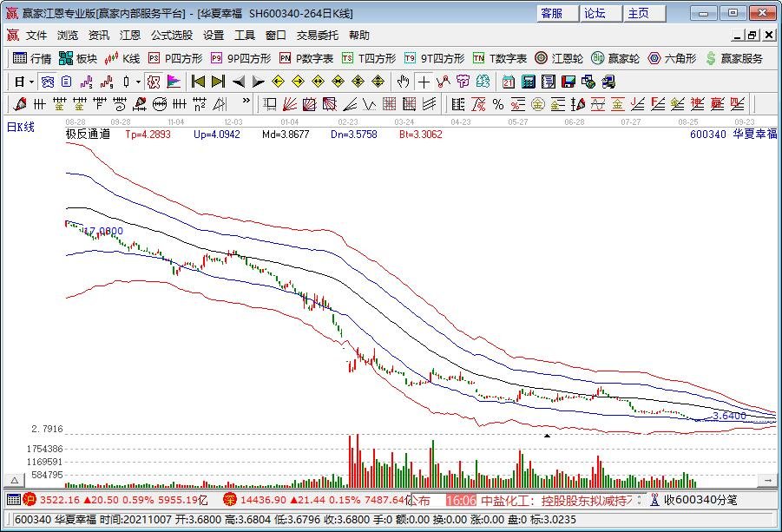The width and height of the screenshot is (782, 532).
Task: Click the 论坛 forum button
Action: [x=595, y=13]
